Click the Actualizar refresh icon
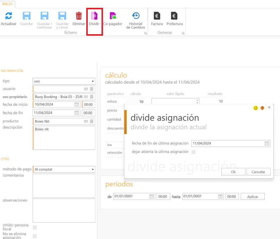Image resolution: width=280 pixels, height=239 pixels. [9, 16]
